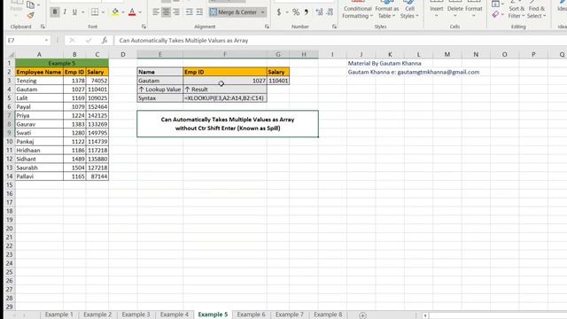
Task: Click the Borders icon
Action: (95, 12)
